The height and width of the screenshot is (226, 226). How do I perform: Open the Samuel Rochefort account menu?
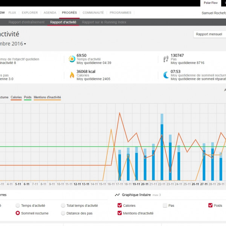[x=214, y=13]
